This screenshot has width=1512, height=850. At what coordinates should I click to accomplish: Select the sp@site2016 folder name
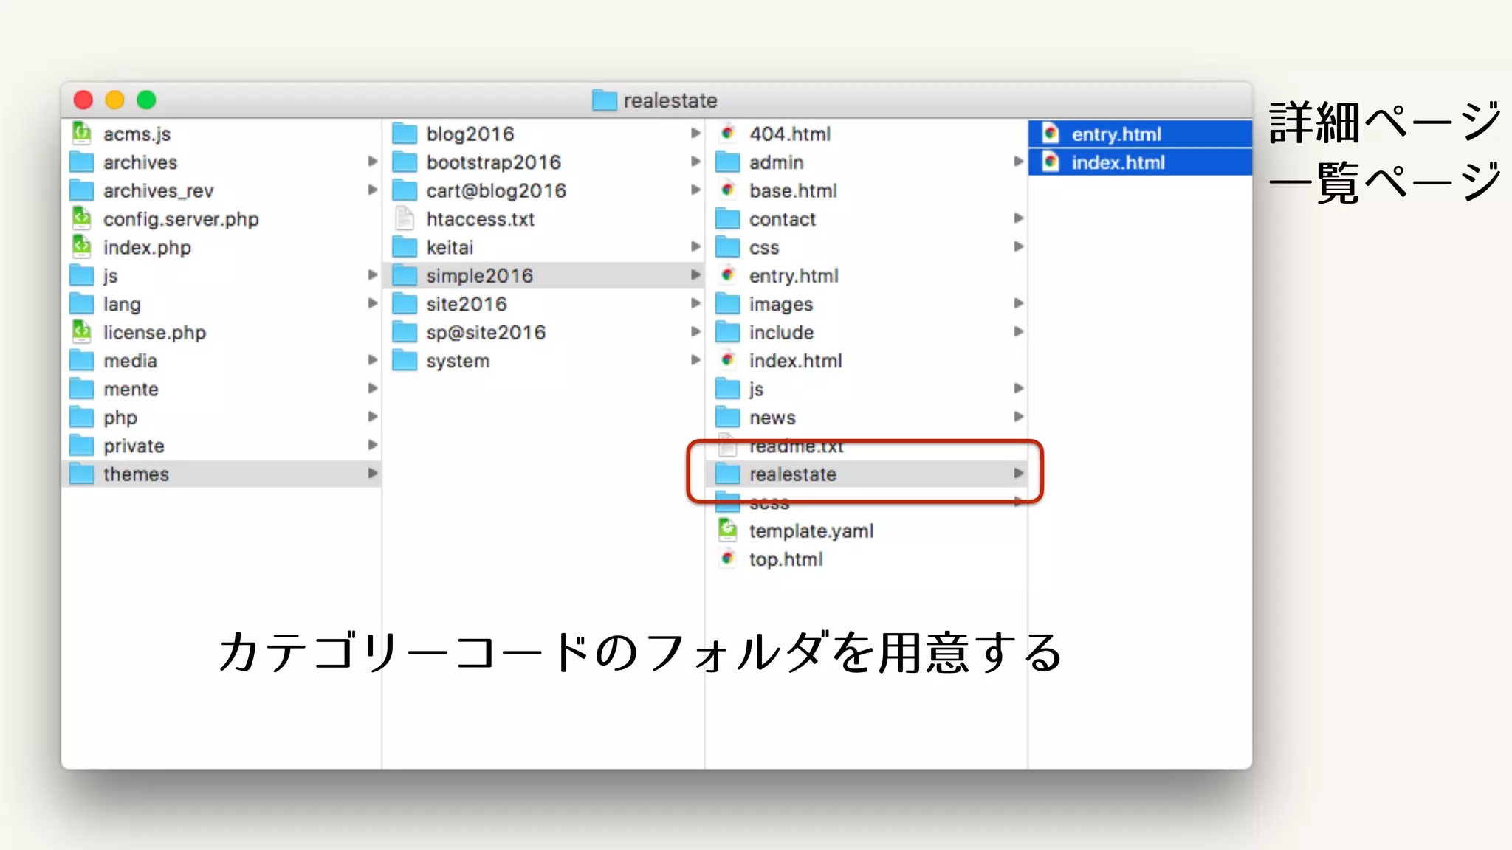(x=486, y=333)
